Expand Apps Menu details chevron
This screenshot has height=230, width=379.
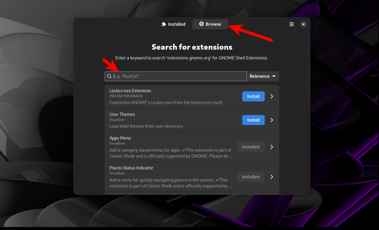point(272,147)
